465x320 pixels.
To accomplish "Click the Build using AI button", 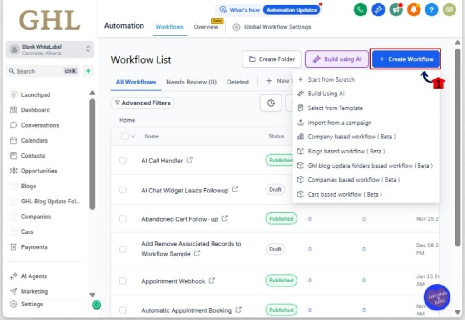I will click(336, 59).
